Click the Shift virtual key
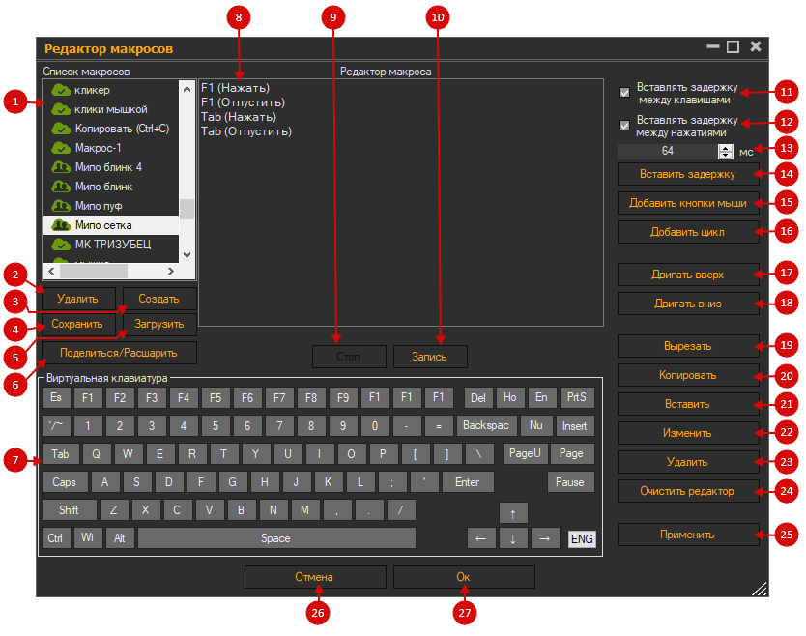 pyautogui.click(x=69, y=510)
